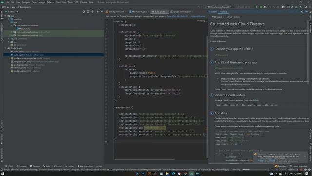This screenshot has width=312, height=176.
Task: Click the Search Everywhere magnifier icon
Action: point(306,7)
